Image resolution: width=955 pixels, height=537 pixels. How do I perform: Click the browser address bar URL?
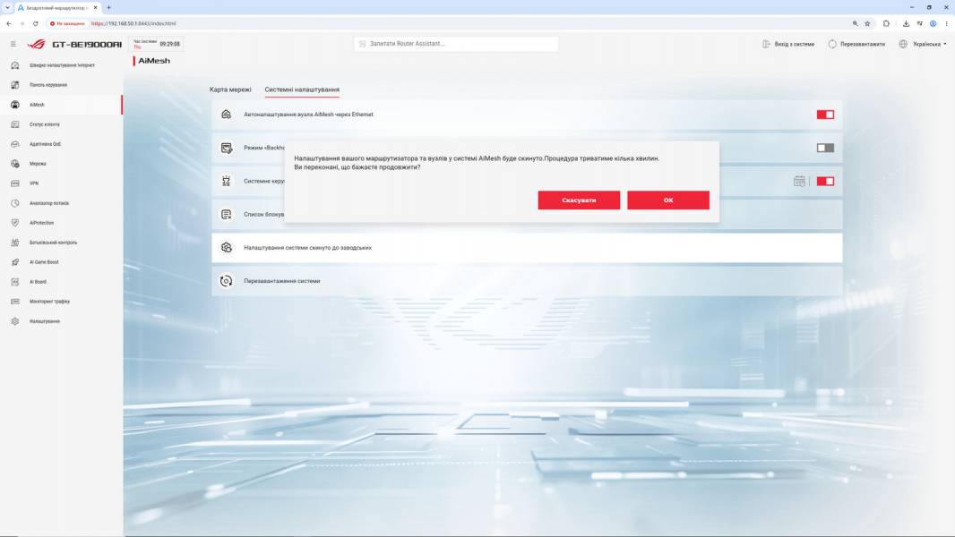pyautogui.click(x=133, y=24)
